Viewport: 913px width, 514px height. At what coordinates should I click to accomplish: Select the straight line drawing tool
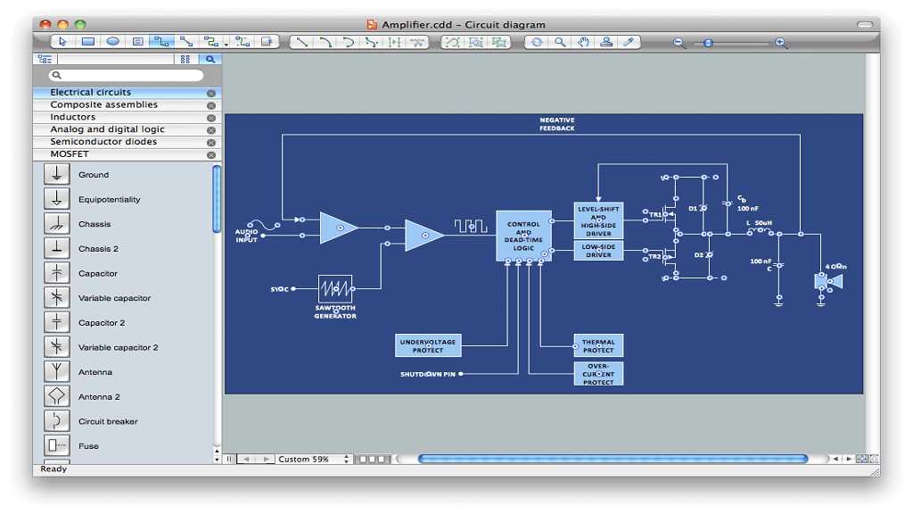click(x=301, y=42)
